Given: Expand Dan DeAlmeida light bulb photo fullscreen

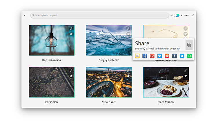Looking at the screenshot, I should (71, 28).
